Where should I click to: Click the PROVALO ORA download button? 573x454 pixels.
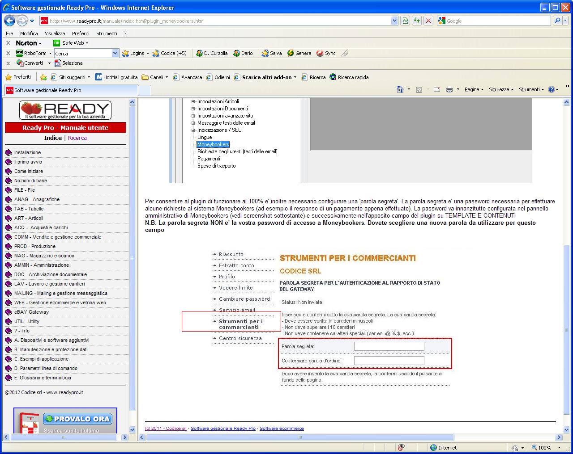pyautogui.click(x=78, y=419)
